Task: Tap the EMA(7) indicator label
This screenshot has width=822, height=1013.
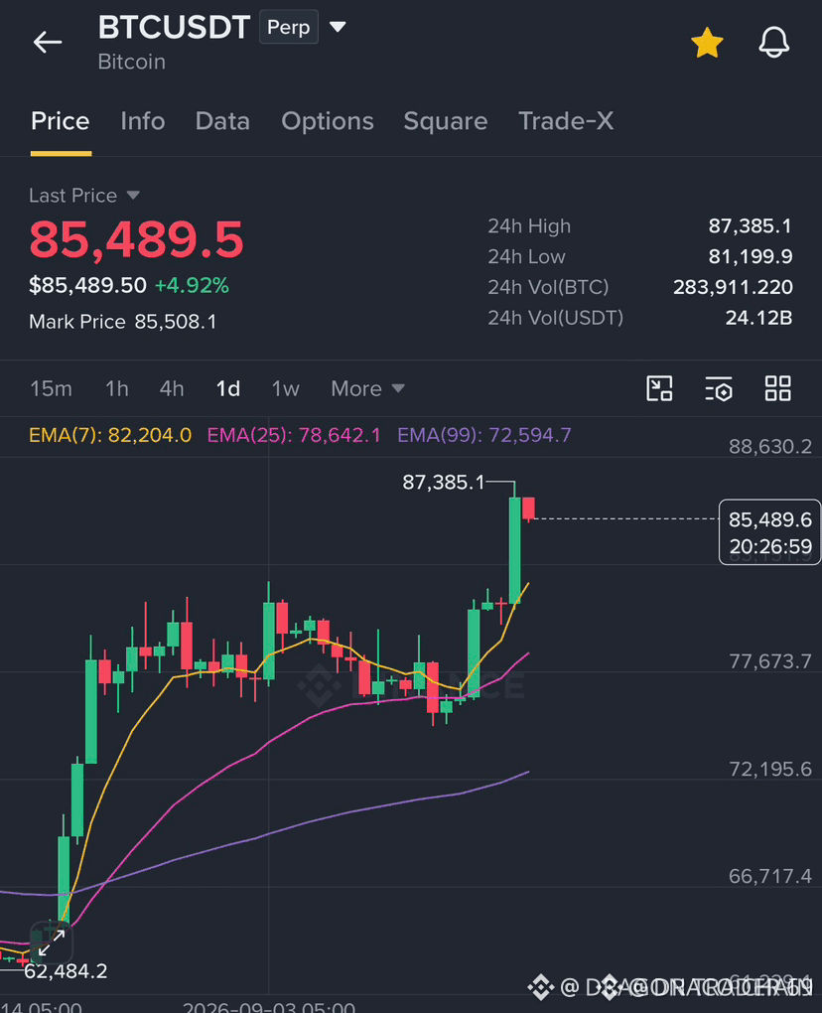Action: [110, 435]
